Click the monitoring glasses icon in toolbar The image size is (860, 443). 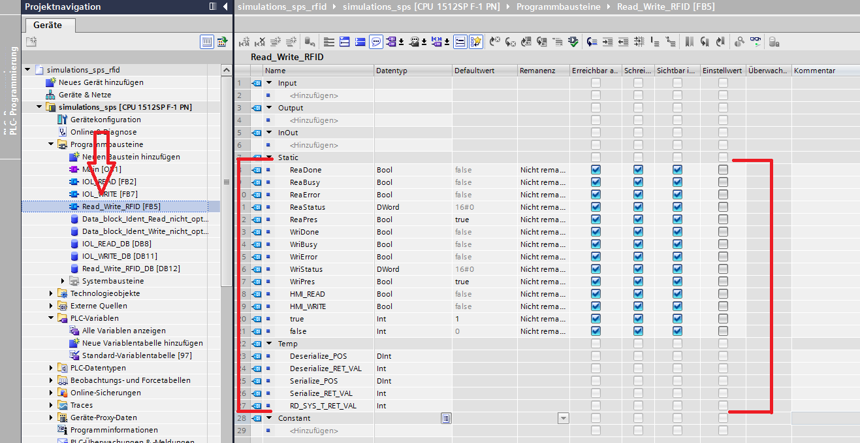[755, 42]
